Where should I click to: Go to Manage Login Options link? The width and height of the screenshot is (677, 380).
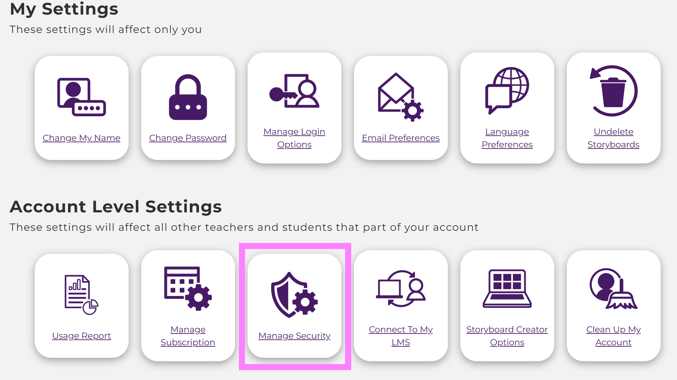click(294, 138)
